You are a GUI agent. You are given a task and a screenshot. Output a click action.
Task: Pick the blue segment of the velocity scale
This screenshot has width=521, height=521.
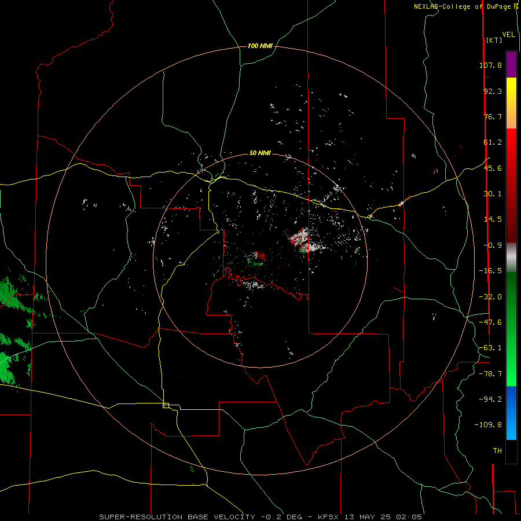511,413
